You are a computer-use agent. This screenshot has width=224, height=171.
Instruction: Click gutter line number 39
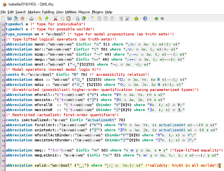click(3, 166)
